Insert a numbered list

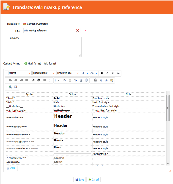(x=45, y=80)
